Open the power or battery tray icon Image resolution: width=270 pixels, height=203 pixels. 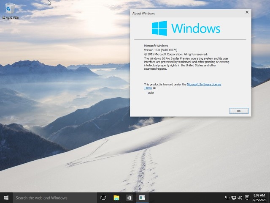tap(227, 198)
